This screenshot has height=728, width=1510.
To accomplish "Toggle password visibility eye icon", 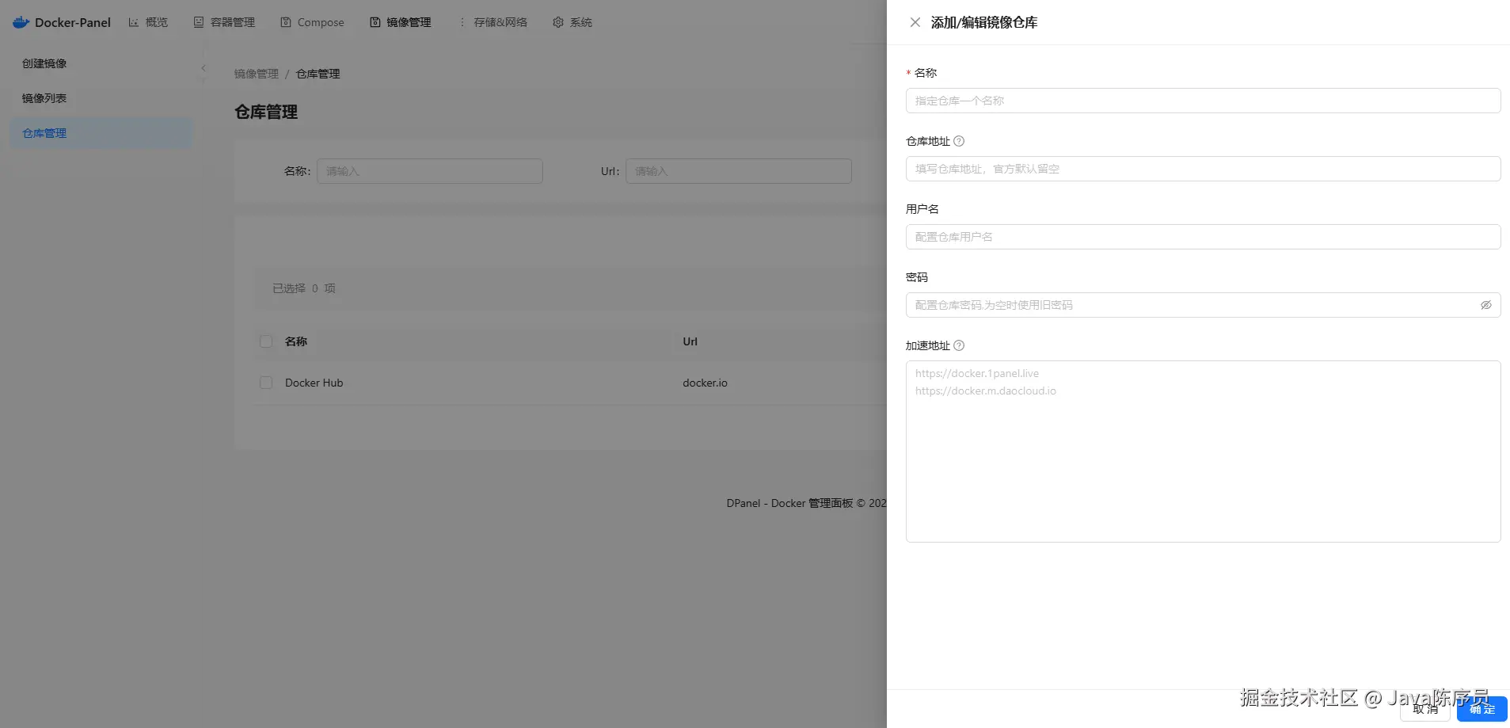I will point(1486,305).
